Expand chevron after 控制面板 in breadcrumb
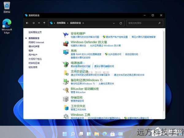This screenshot has height=138, width=184. click(x=68, y=23)
